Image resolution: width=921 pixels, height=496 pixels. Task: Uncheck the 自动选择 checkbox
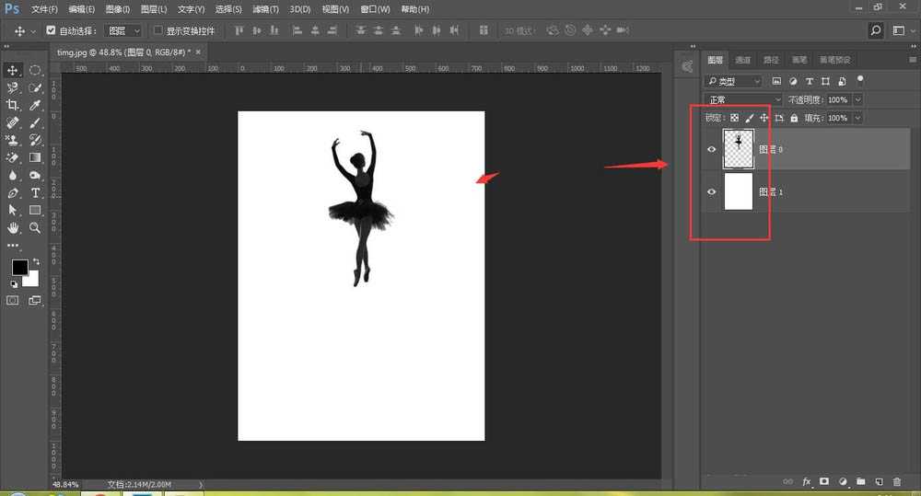51,30
